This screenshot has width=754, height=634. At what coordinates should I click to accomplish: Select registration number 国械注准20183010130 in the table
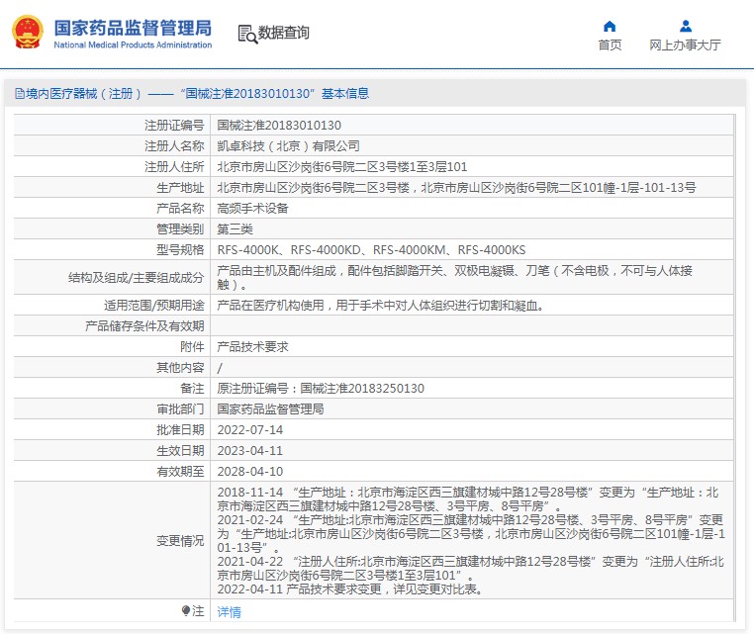tap(279, 126)
